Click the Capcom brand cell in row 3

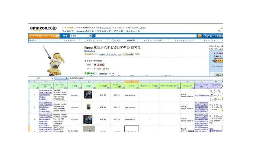[74, 120]
